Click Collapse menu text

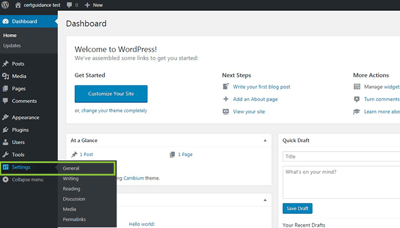[27, 180]
